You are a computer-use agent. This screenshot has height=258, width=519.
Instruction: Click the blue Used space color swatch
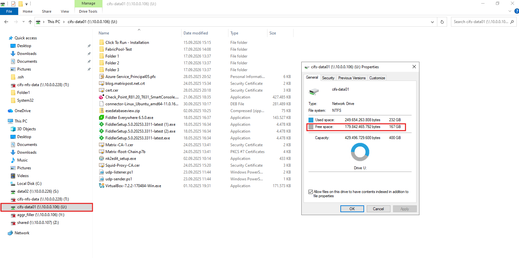(311, 120)
